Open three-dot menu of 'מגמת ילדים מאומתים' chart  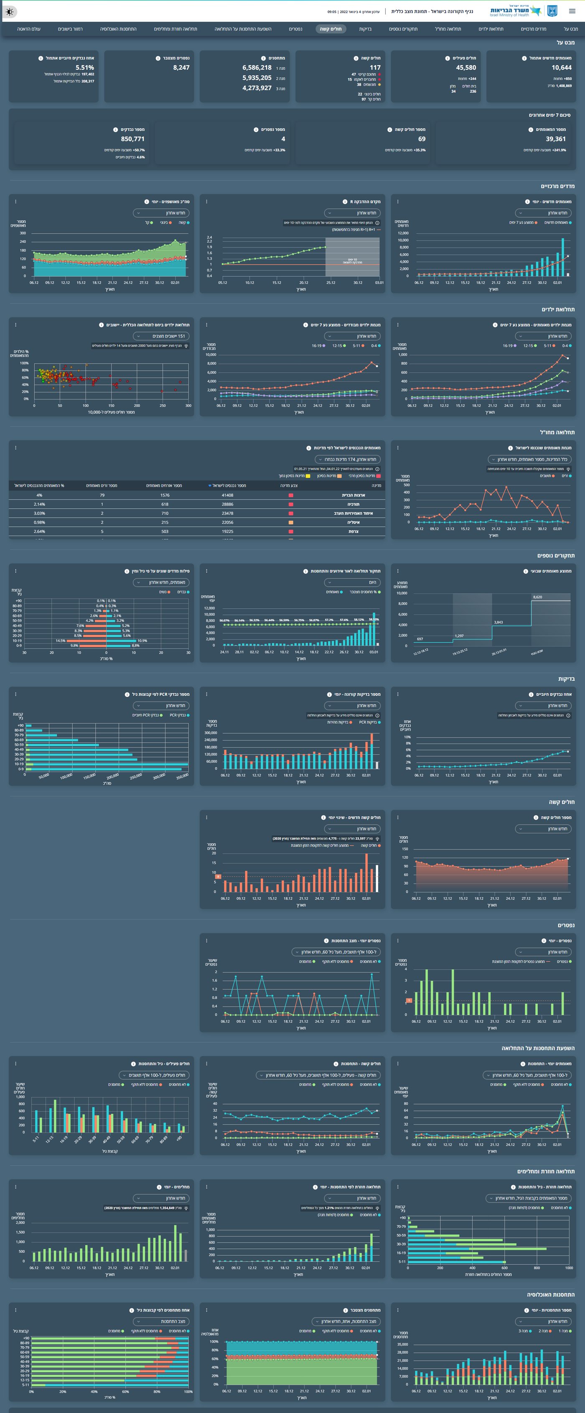397,325
